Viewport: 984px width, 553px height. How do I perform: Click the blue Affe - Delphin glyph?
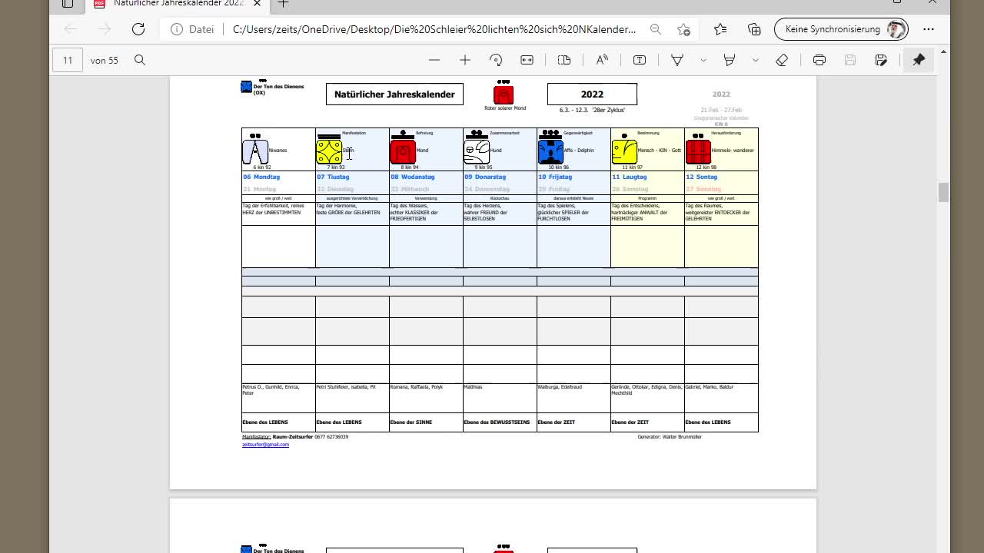point(550,151)
